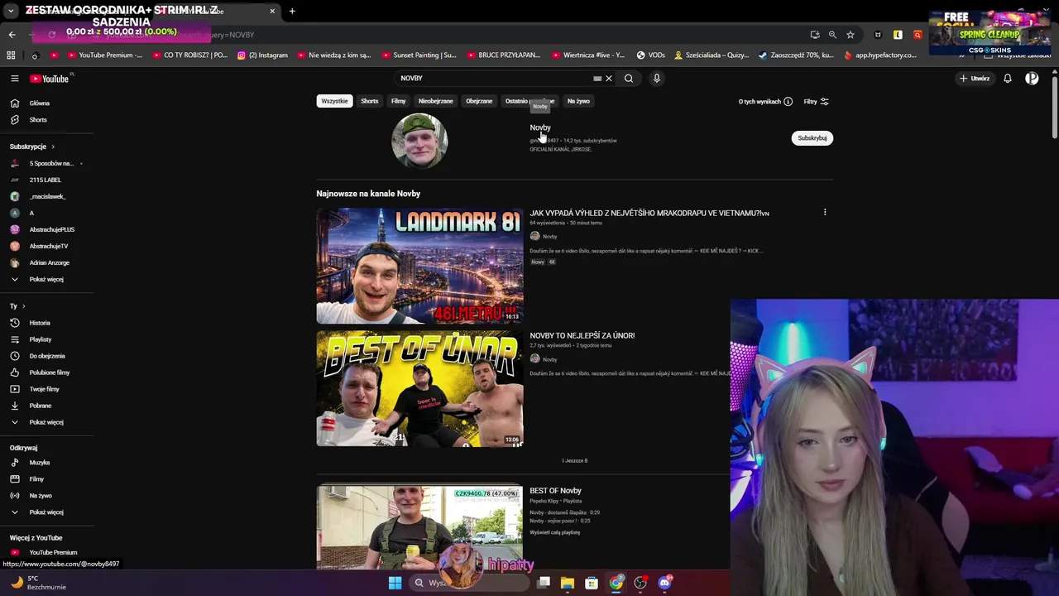Show more subscriptions below Adrian Anzorge
The height and width of the screenshot is (596, 1059).
pyautogui.click(x=46, y=279)
